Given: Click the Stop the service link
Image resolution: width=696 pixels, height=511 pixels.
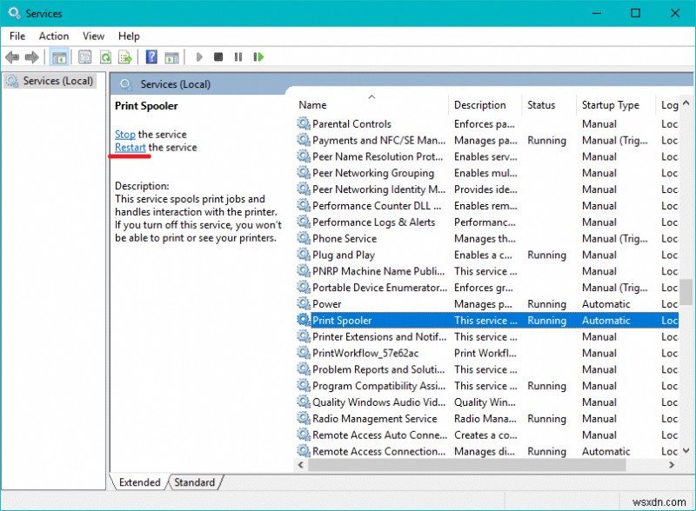Looking at the screenshot, I should click(x=124, y=134).
